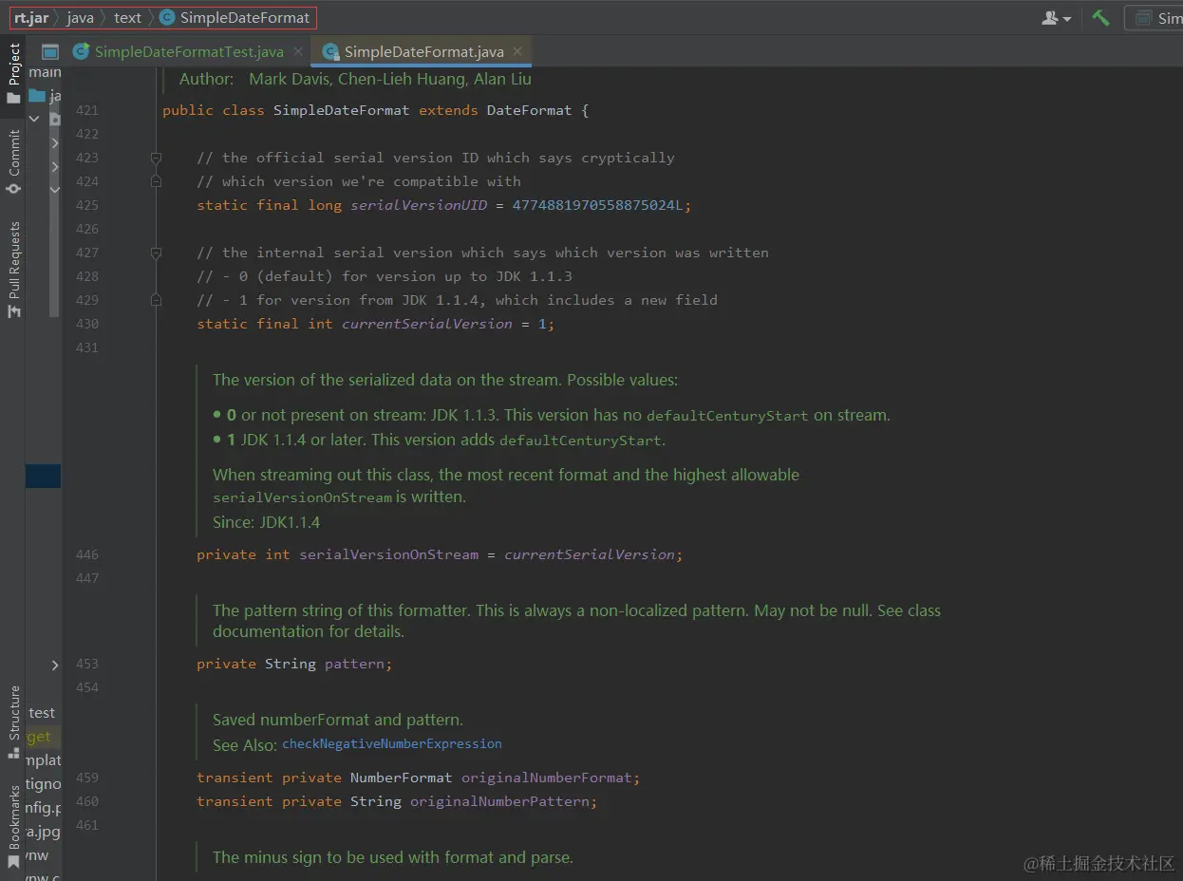Click gutter line number 421
1183x881 pixels.
click(x=86, y=110)
